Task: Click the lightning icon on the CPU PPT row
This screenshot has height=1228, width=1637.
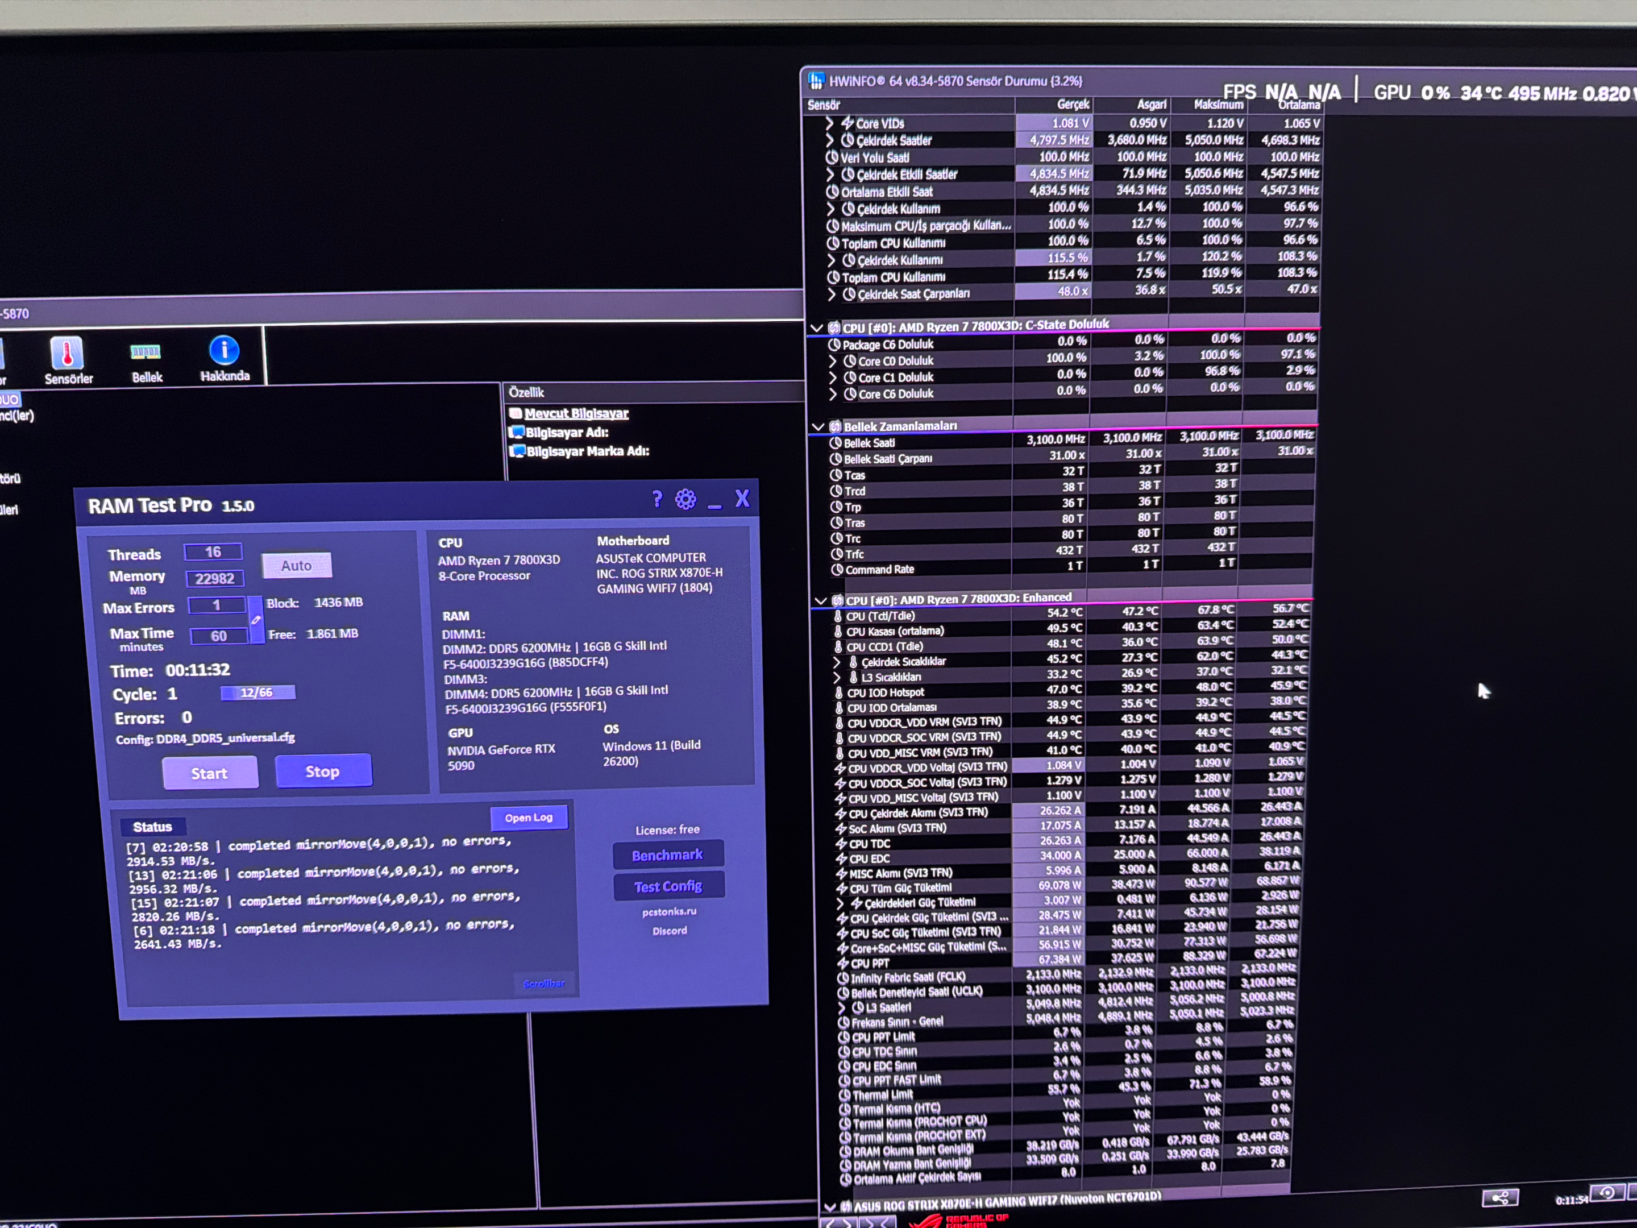Action: click(842, 964)
